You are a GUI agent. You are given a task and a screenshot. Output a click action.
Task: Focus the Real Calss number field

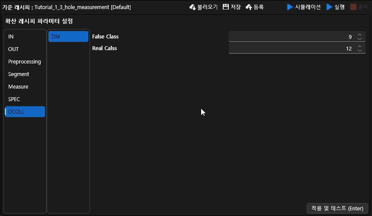click(x=290, y=48)
